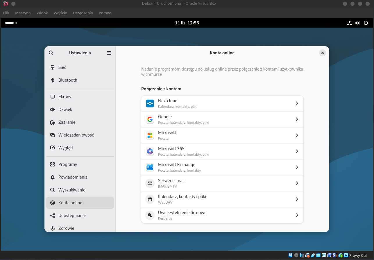The image size is (374, 260).
Task: Click the Microsoft Exchange logo icon
Action: [x=150, y=167]
